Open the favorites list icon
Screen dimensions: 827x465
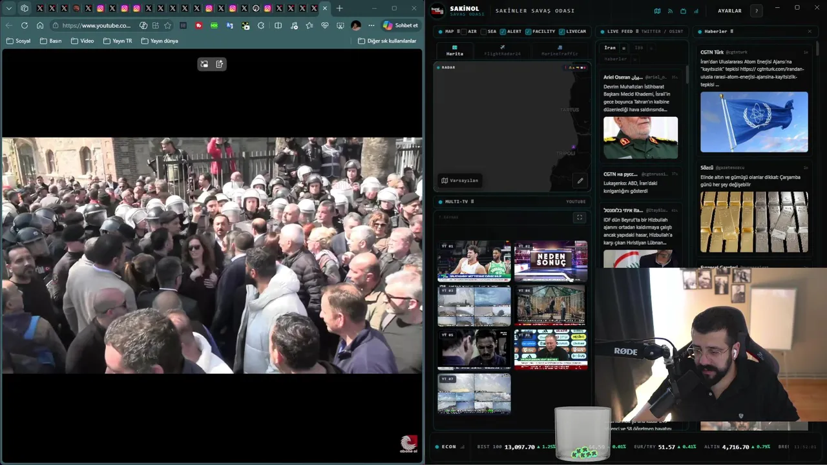[x=309, y=25]
